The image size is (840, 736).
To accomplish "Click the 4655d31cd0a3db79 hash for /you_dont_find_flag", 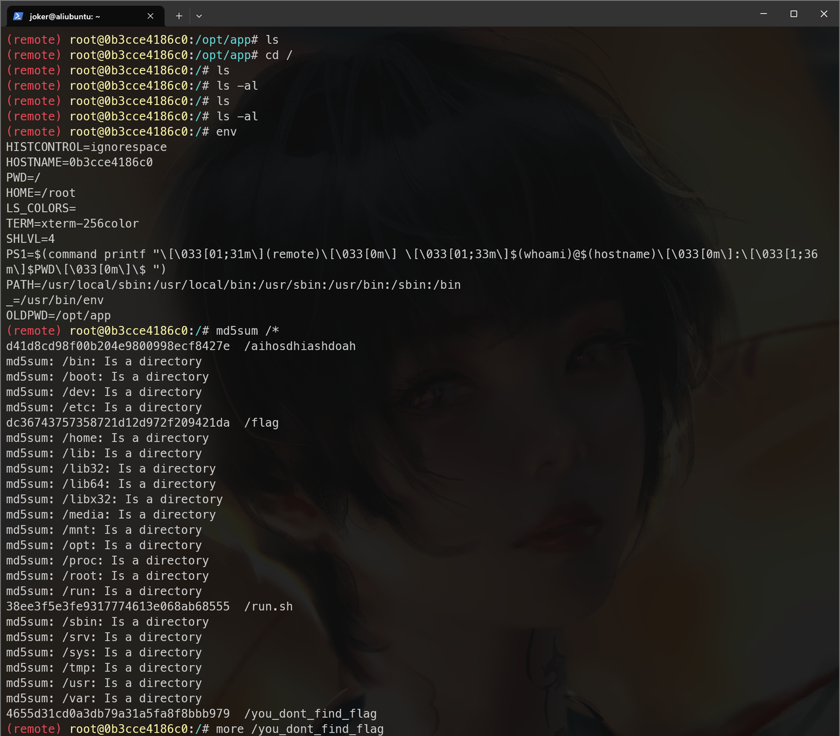I will 118,714.
